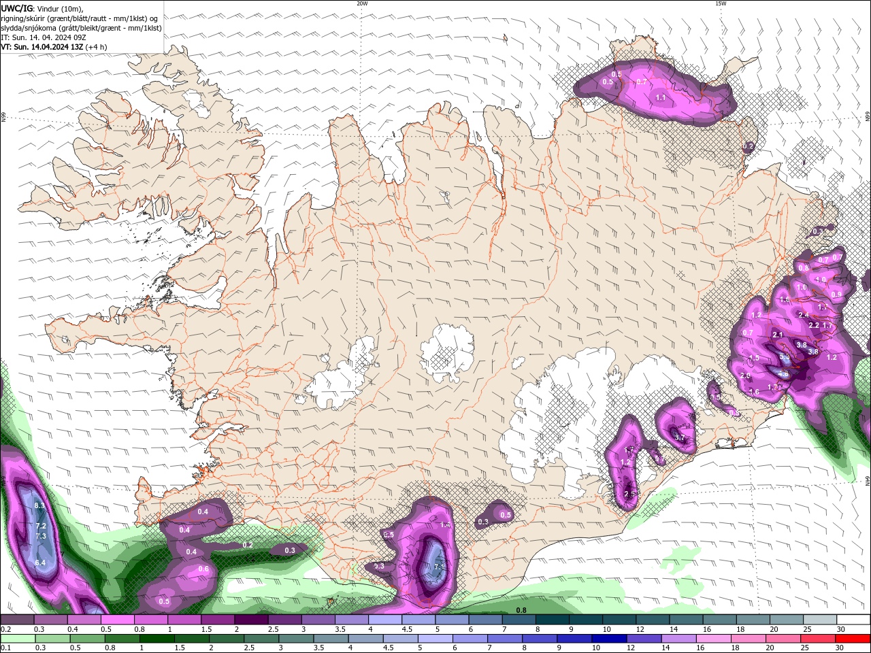Click the "1.1" snowfall value in the north

(661, 98)
